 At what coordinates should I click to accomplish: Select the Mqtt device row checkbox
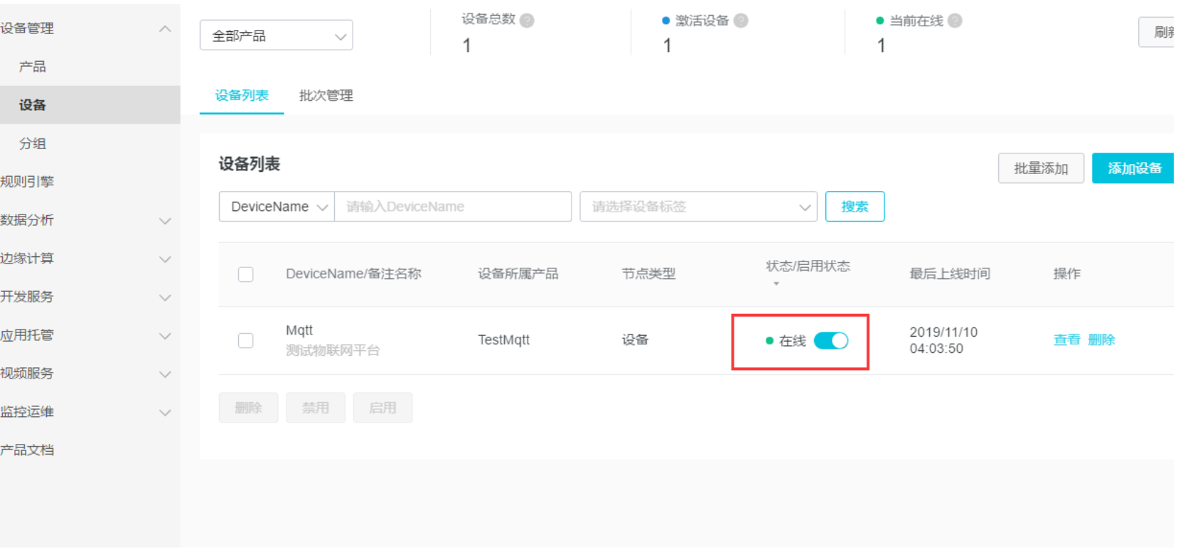[x=246, y=340]
